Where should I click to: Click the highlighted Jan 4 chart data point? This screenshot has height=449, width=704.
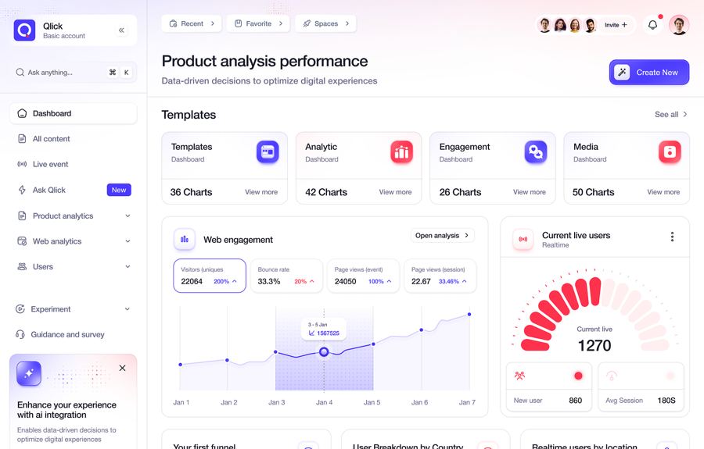tap(324, 351)
